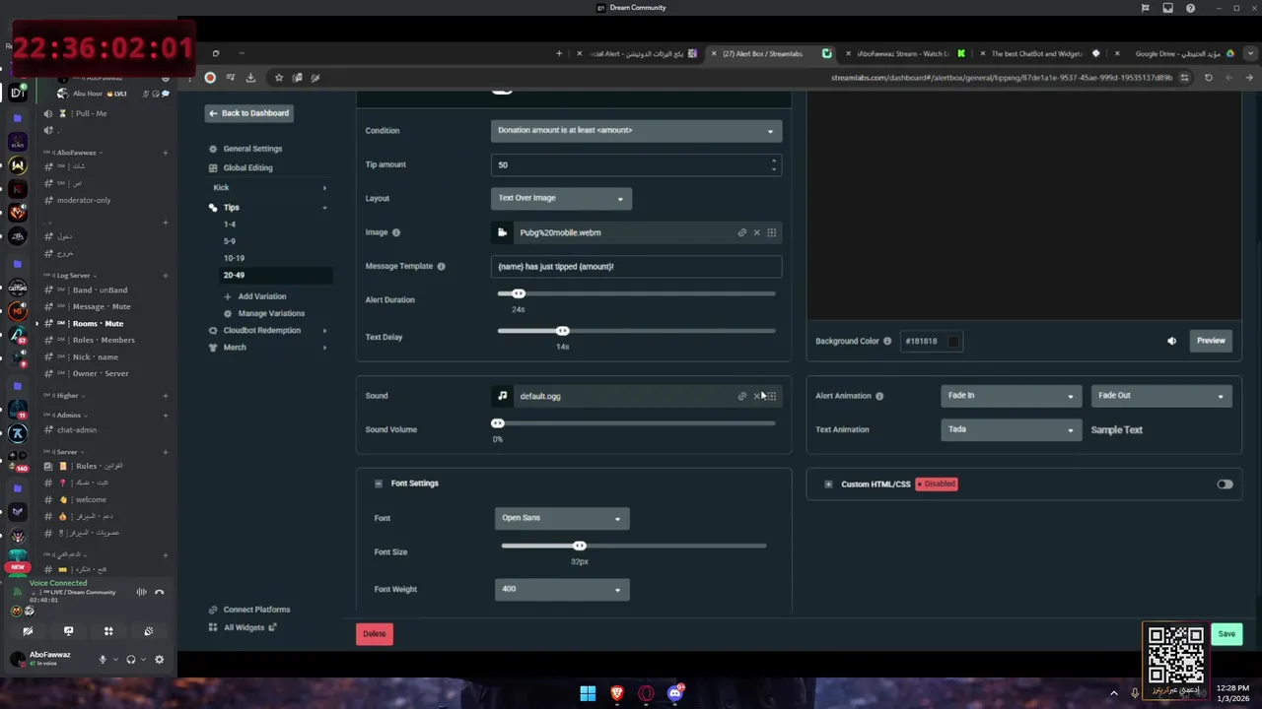
Task: Click link icon for Pubg image
Action: pyautogui.click(x=742, y=232)
